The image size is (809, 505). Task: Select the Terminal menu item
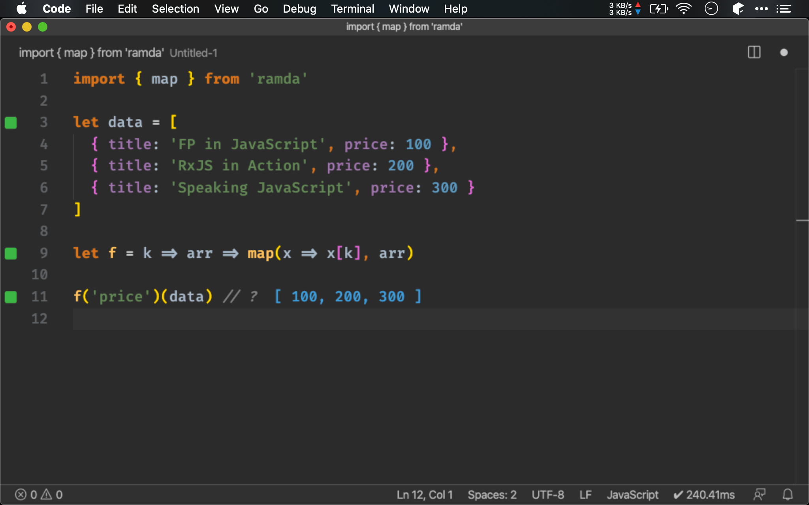click(x=351, y=9)
